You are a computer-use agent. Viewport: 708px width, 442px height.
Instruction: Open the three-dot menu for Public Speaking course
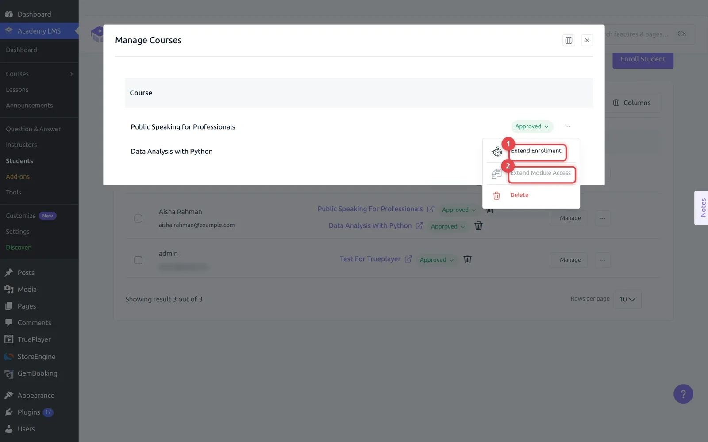568,126
